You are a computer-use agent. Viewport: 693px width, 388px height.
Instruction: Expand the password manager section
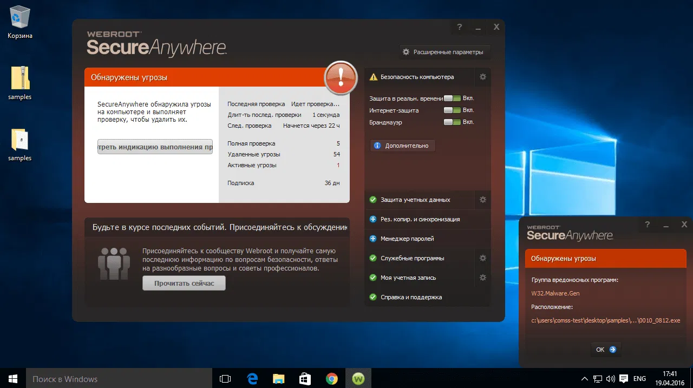point(406,239)
